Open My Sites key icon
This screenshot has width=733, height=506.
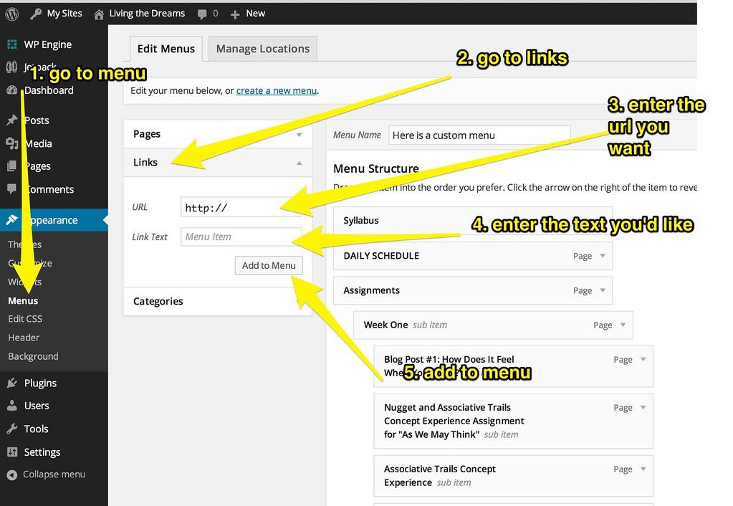[x=36, y=14]
